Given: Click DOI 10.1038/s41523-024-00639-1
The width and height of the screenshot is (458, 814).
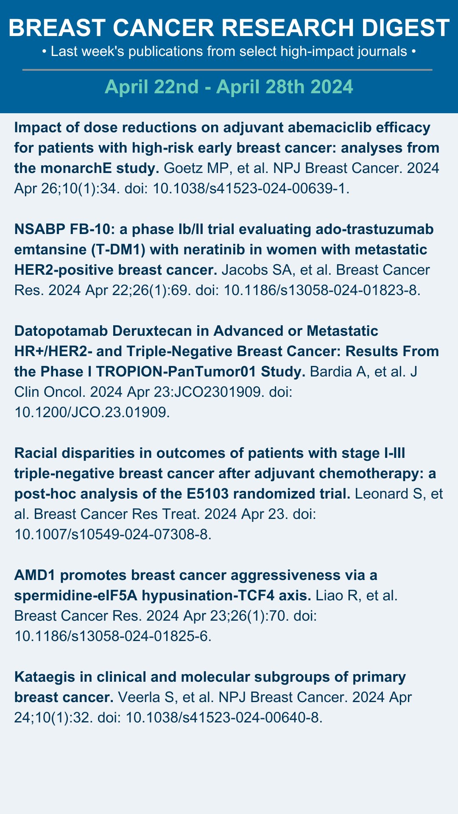Looking at the screenshot, I should click(x=251, y=189).
